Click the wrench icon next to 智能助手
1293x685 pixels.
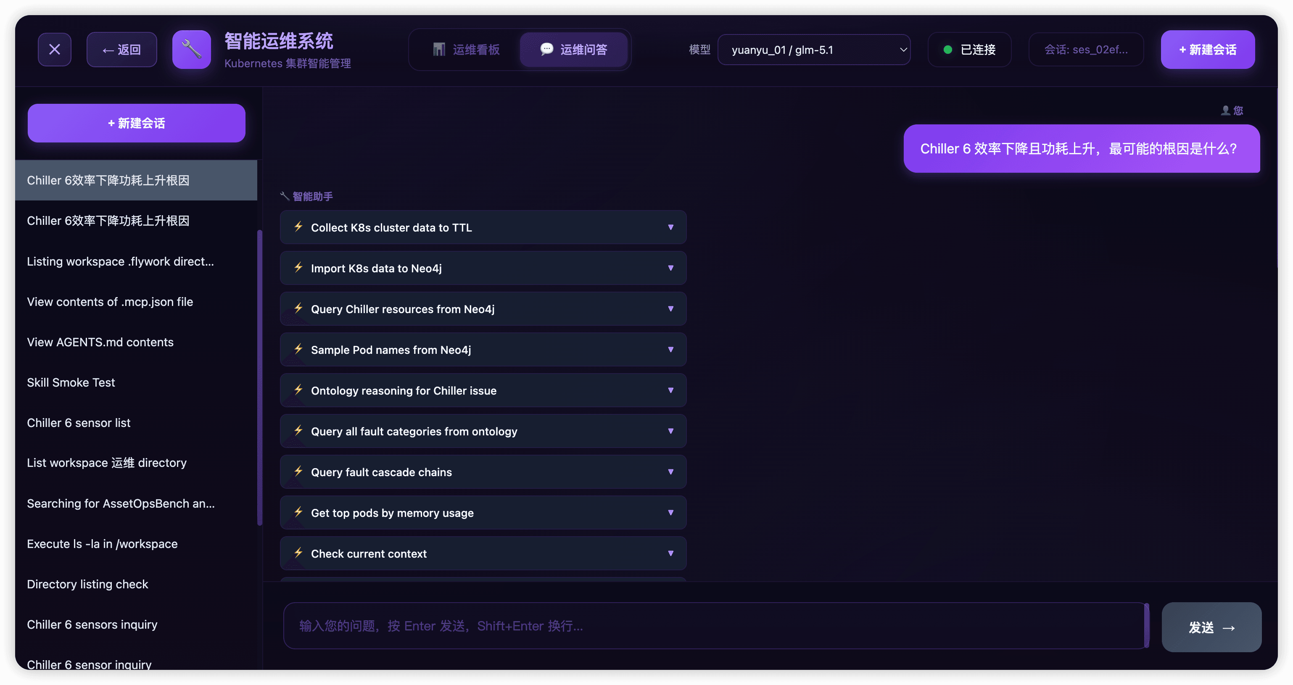pyautogui.click(x=285, y=196)
